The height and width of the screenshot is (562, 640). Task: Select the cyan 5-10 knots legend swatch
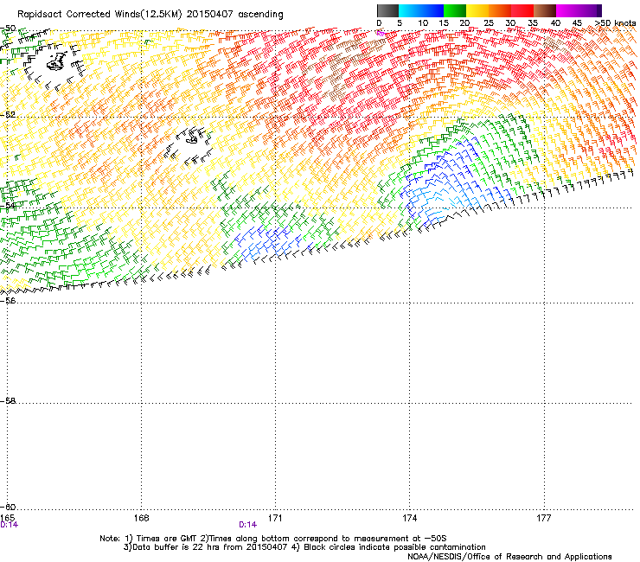[x=410, y=10]
